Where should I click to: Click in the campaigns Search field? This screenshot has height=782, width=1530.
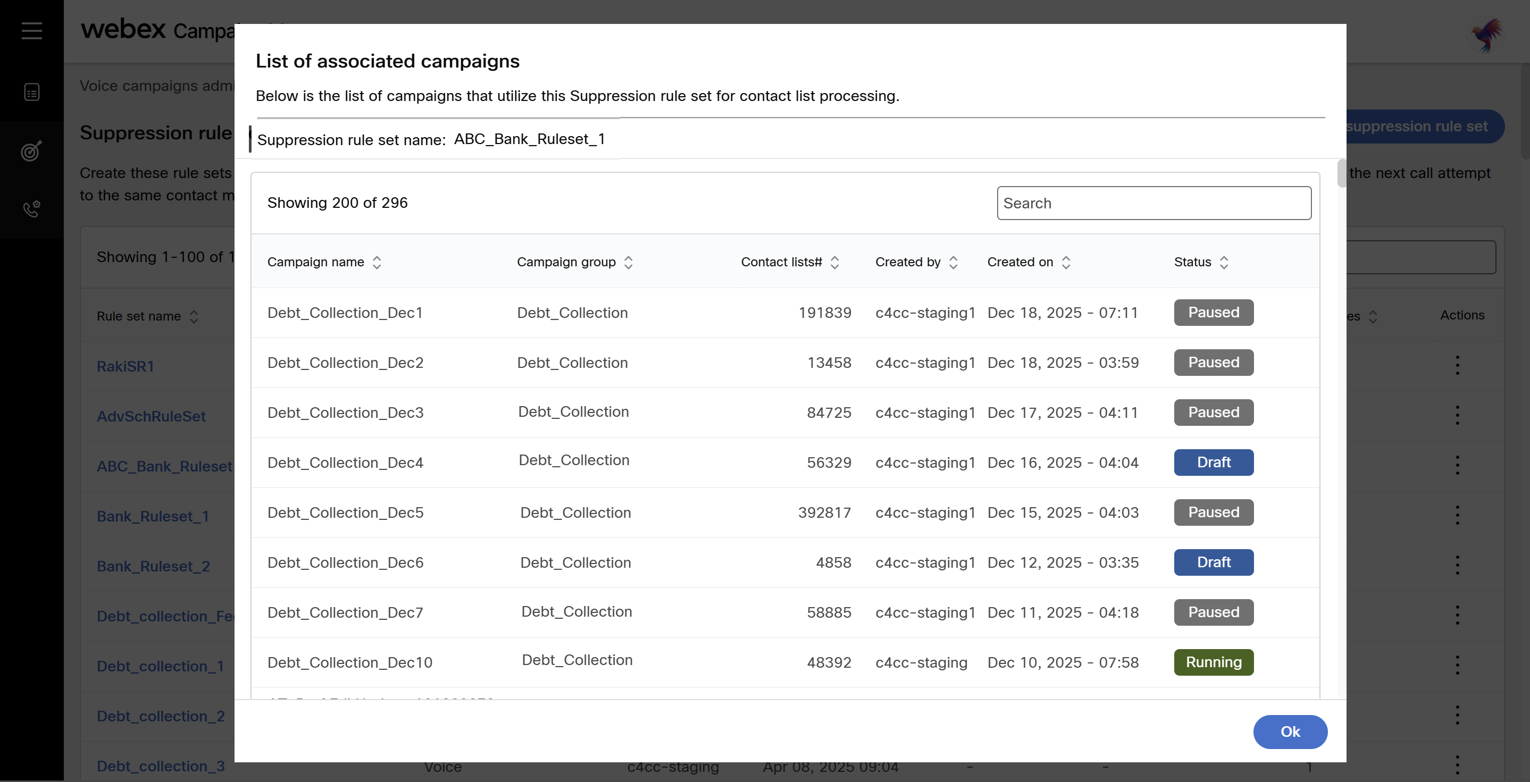point(1153,203)
